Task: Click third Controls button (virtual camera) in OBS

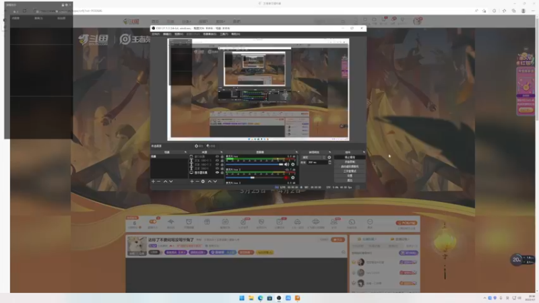Action: click(x=350, y=166)
